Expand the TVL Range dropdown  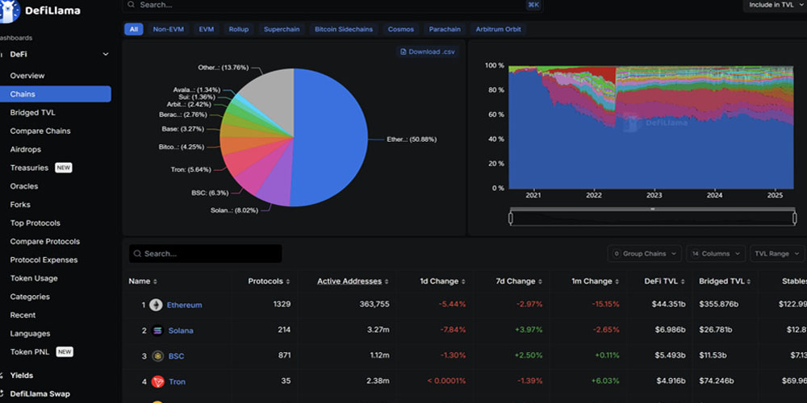776,254
